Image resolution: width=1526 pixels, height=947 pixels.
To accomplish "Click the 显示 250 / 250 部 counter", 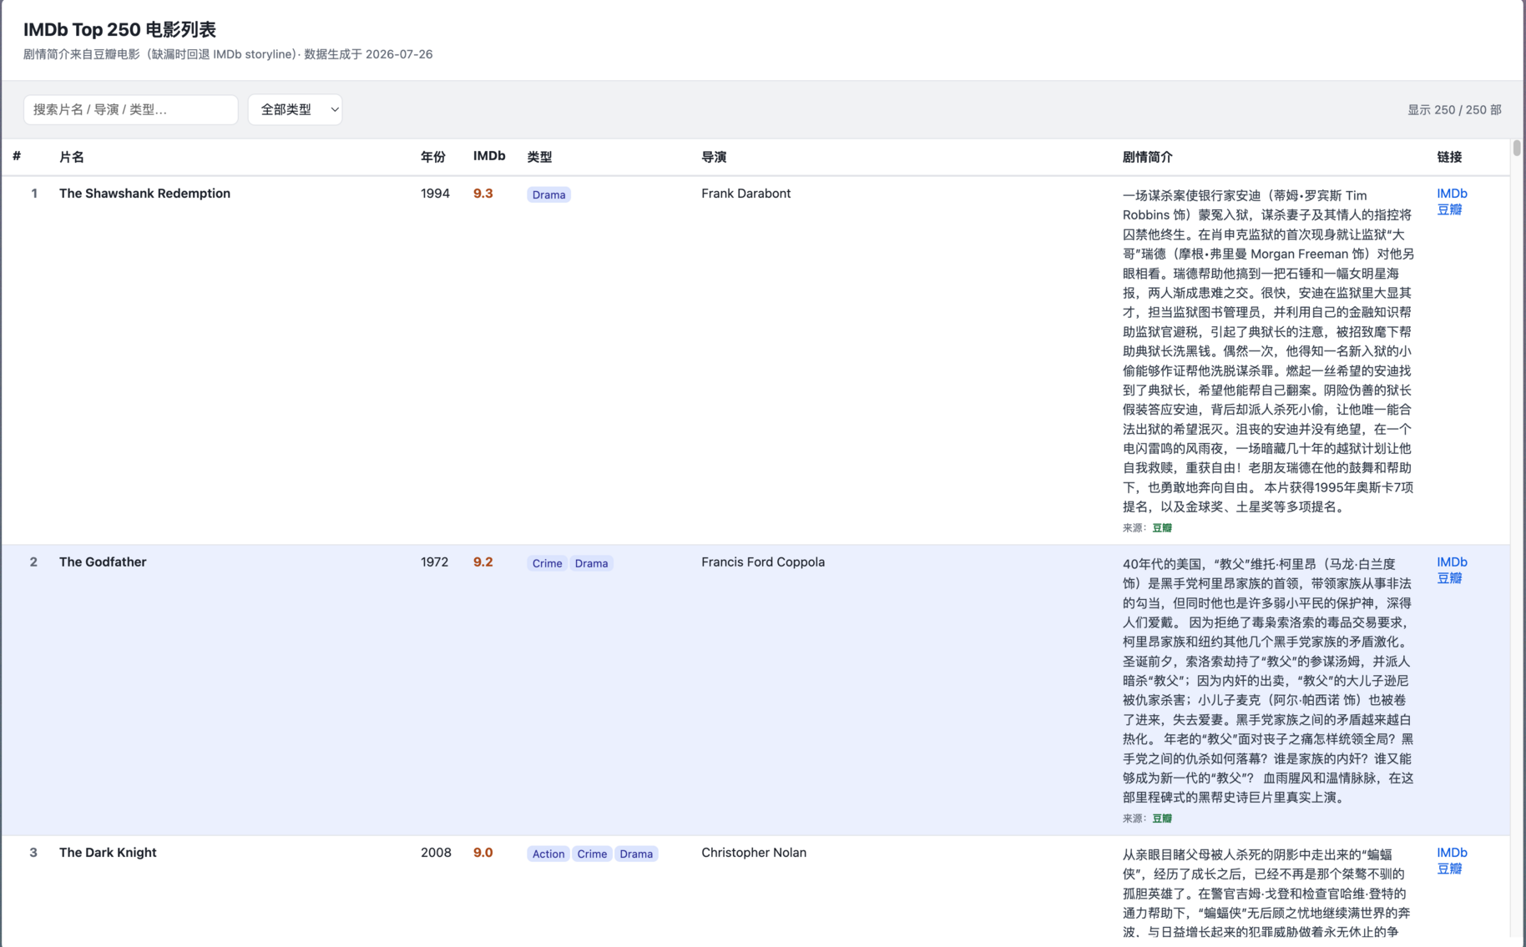I will 1454,110.
